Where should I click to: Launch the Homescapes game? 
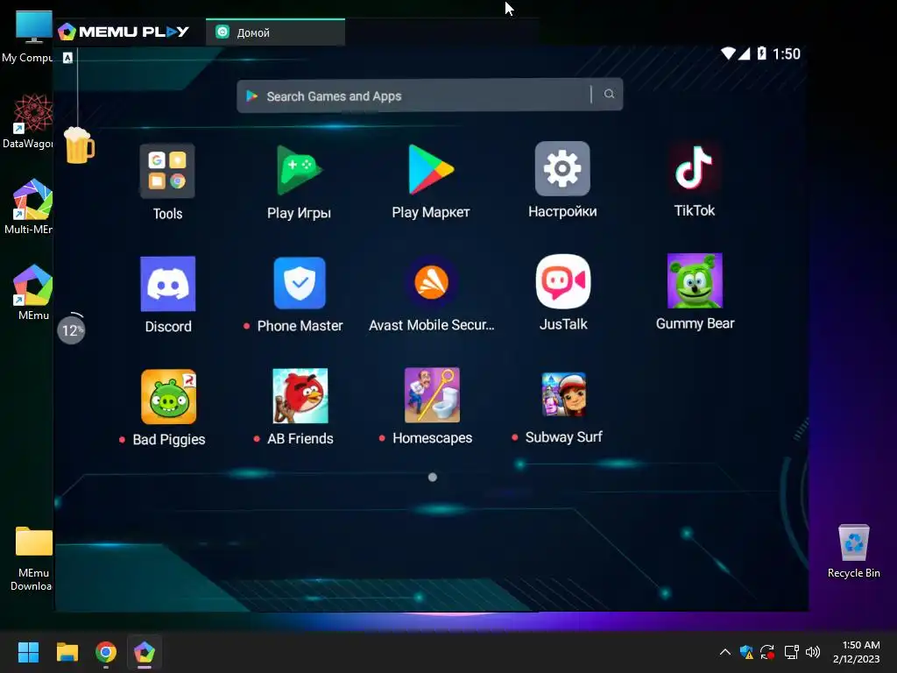[432, 395]
